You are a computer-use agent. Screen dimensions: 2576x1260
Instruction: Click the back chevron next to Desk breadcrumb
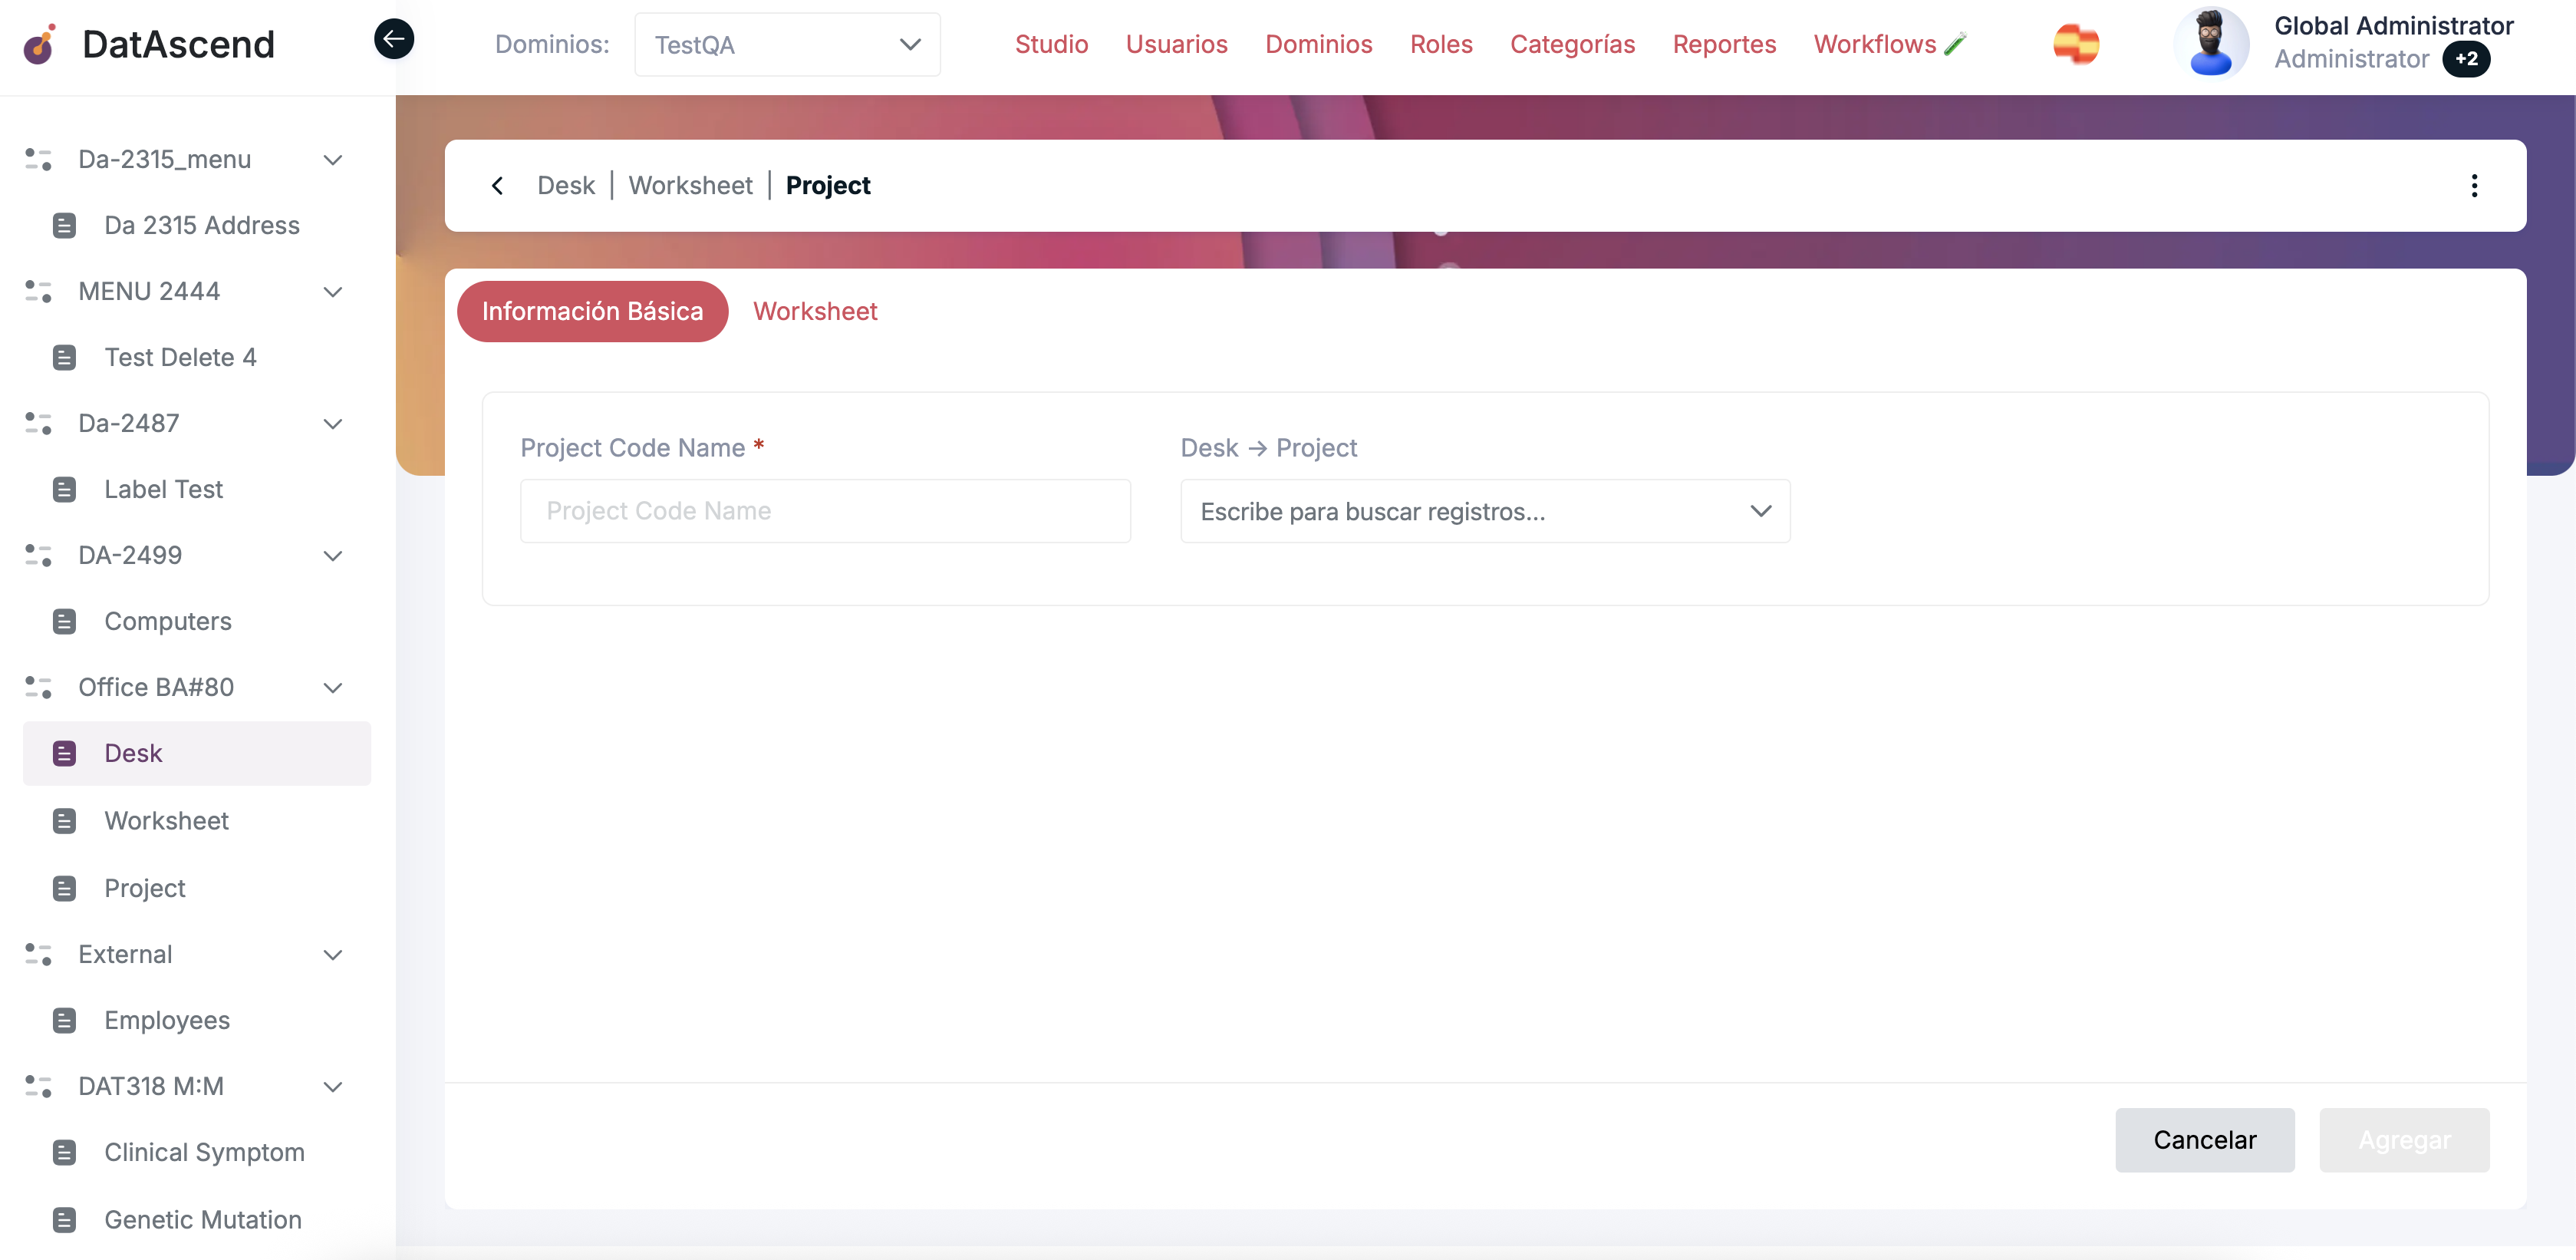497,185
